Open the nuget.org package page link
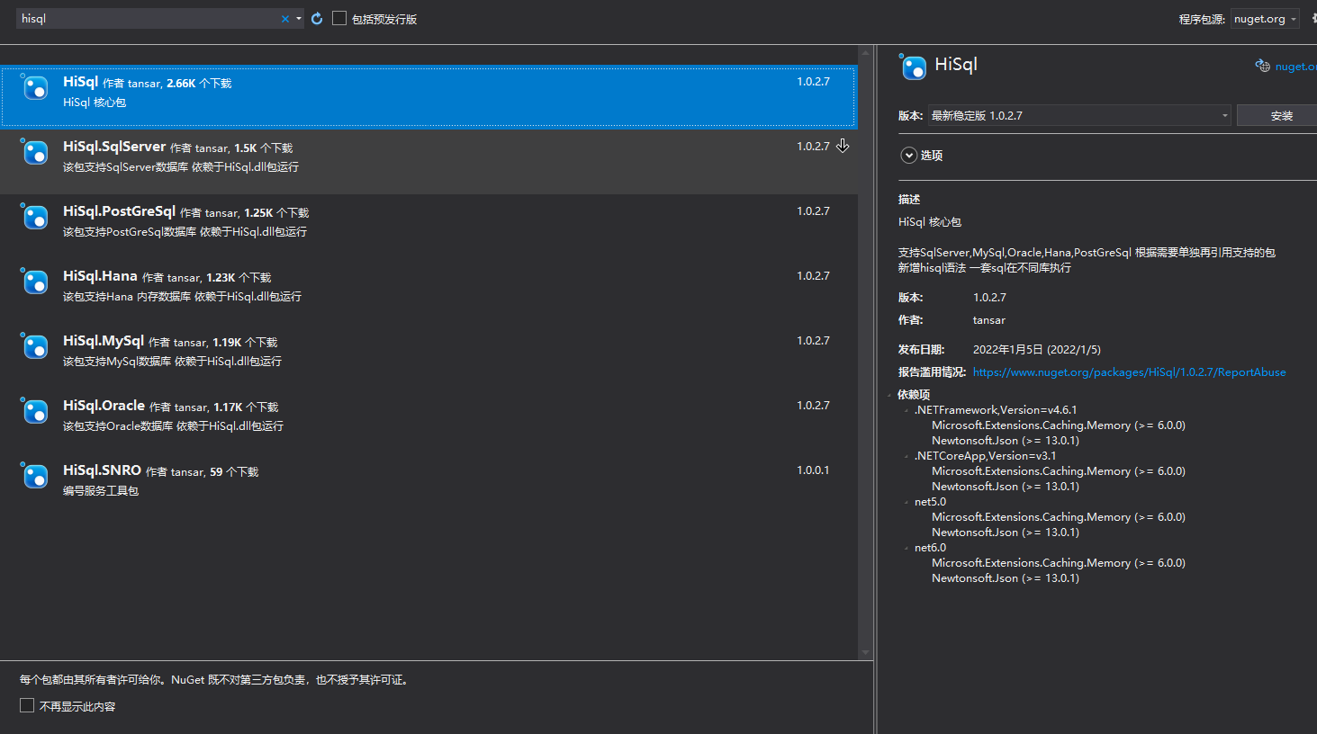The height and width of the screenshot is (734, 1317). [1295, 67]
